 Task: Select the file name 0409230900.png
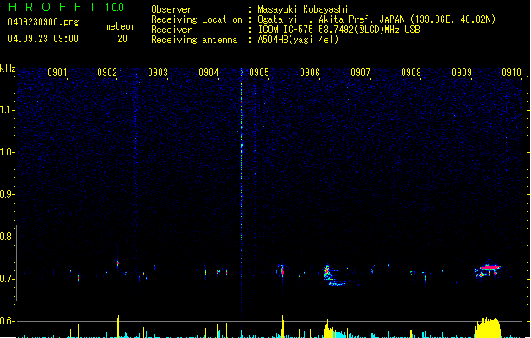pos(43,22)
